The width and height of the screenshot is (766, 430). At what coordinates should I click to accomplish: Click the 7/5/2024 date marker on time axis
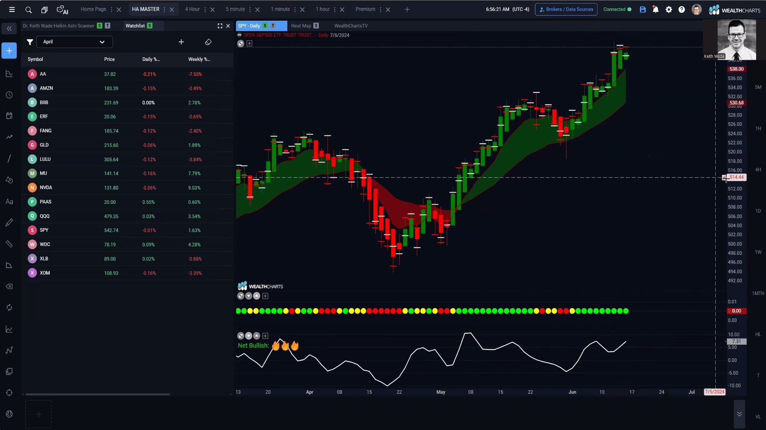coord(714,392)
